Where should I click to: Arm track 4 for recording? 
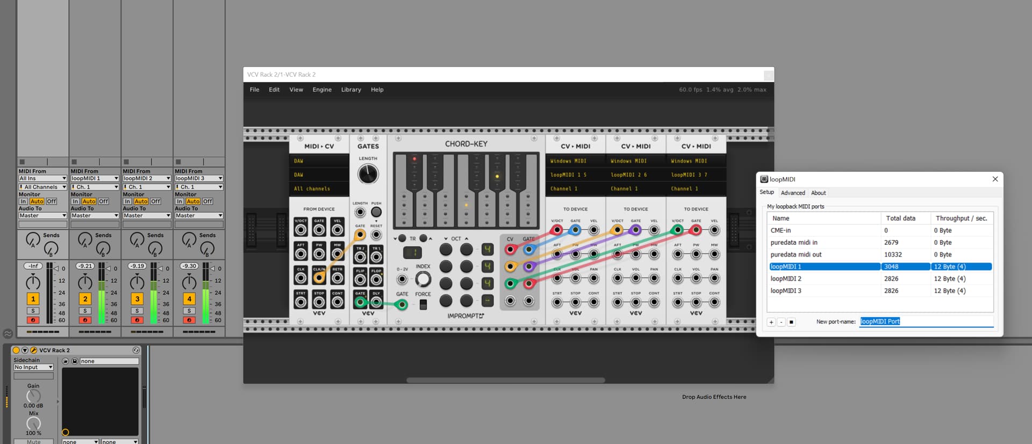click(x=189, y=321)
